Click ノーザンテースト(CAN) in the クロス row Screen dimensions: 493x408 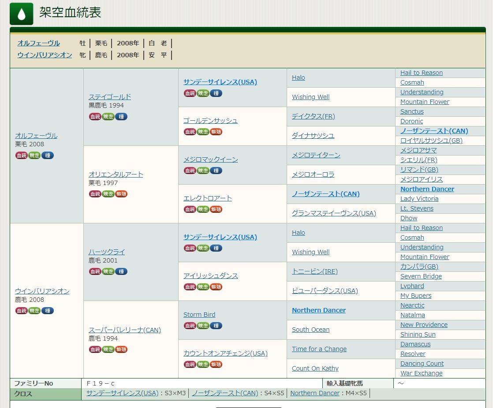225,393
